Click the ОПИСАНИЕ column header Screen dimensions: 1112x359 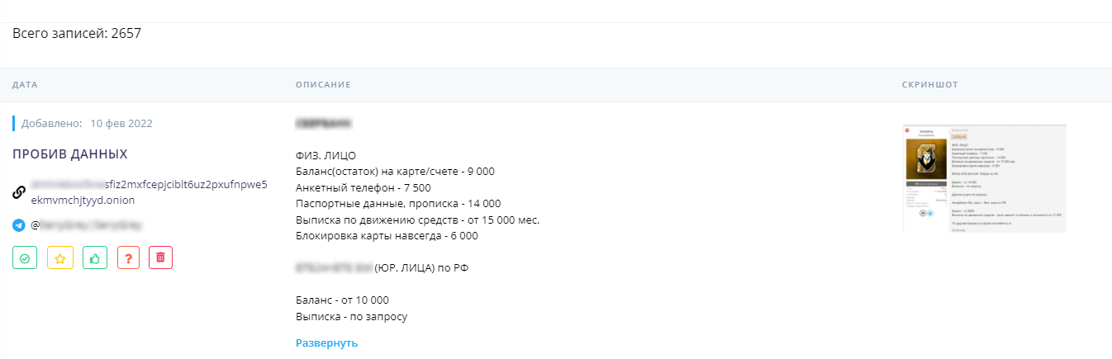323,85
